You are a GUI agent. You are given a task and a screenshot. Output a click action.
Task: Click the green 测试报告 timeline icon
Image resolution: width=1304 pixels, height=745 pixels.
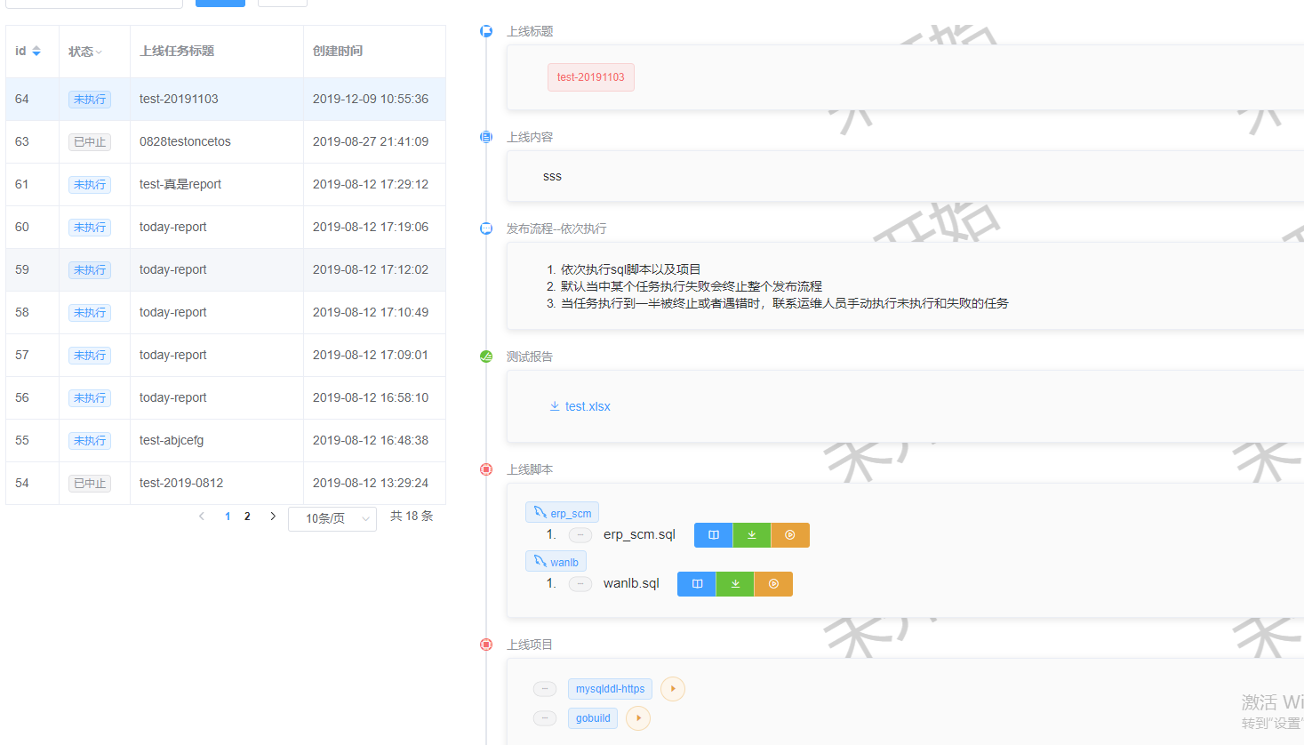(486, 356)
